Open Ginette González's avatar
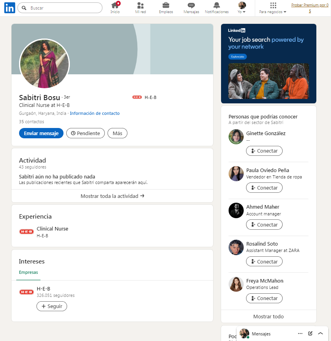Viewport: 331px width, 341px height. tap(236, 137)
